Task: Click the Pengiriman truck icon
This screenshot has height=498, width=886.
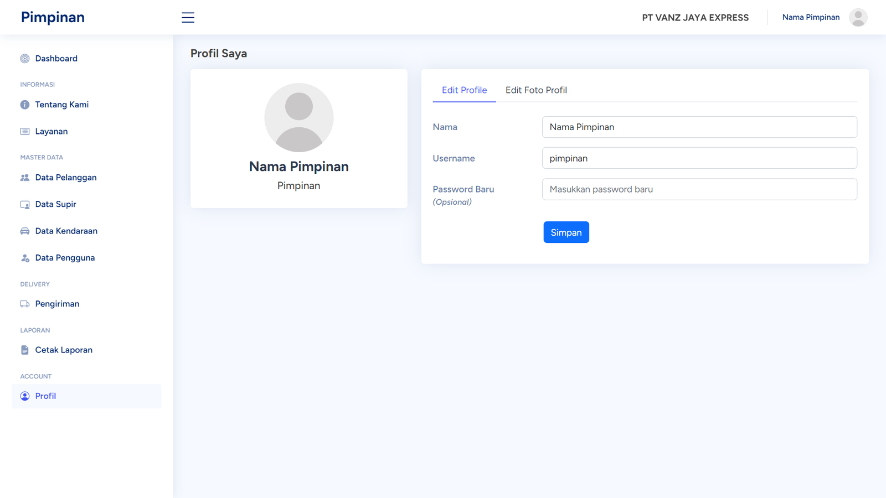Action: 25,304
